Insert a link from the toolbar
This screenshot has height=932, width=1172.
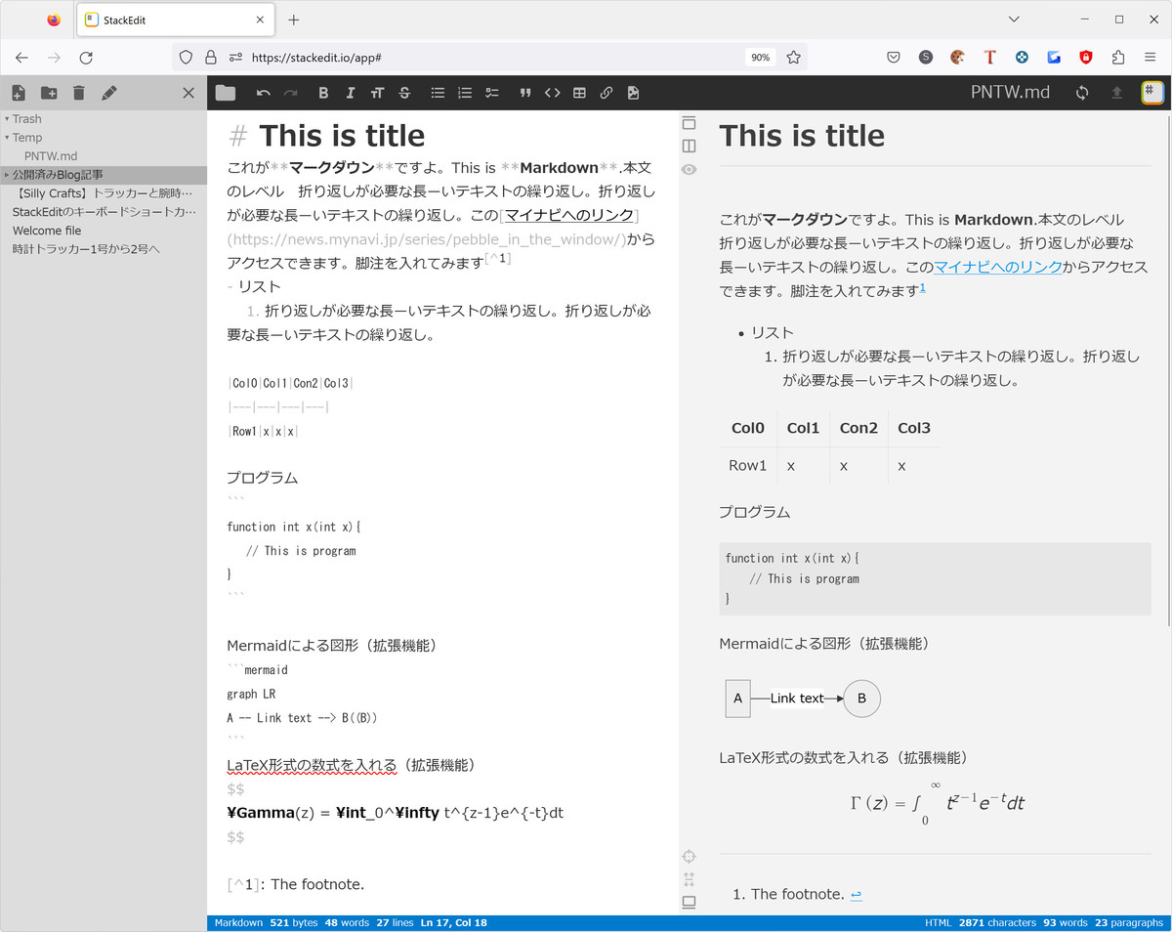(607, 93)
